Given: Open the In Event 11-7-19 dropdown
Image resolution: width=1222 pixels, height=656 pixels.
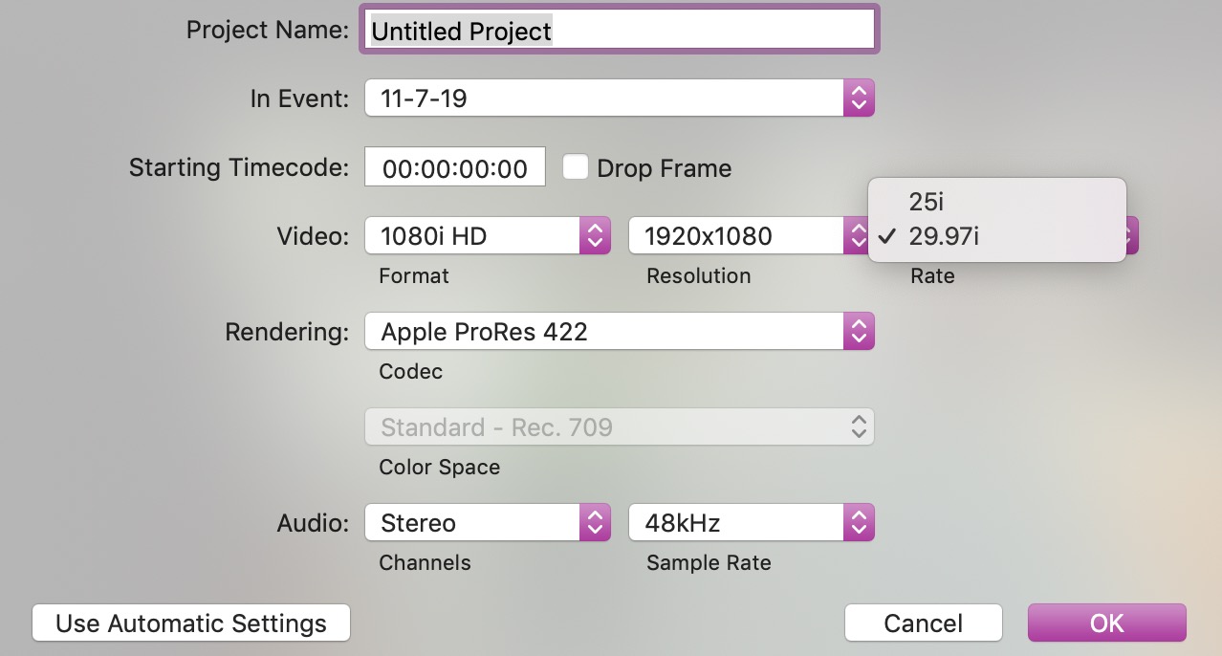Looking at the screenshot, I should 604,98.
